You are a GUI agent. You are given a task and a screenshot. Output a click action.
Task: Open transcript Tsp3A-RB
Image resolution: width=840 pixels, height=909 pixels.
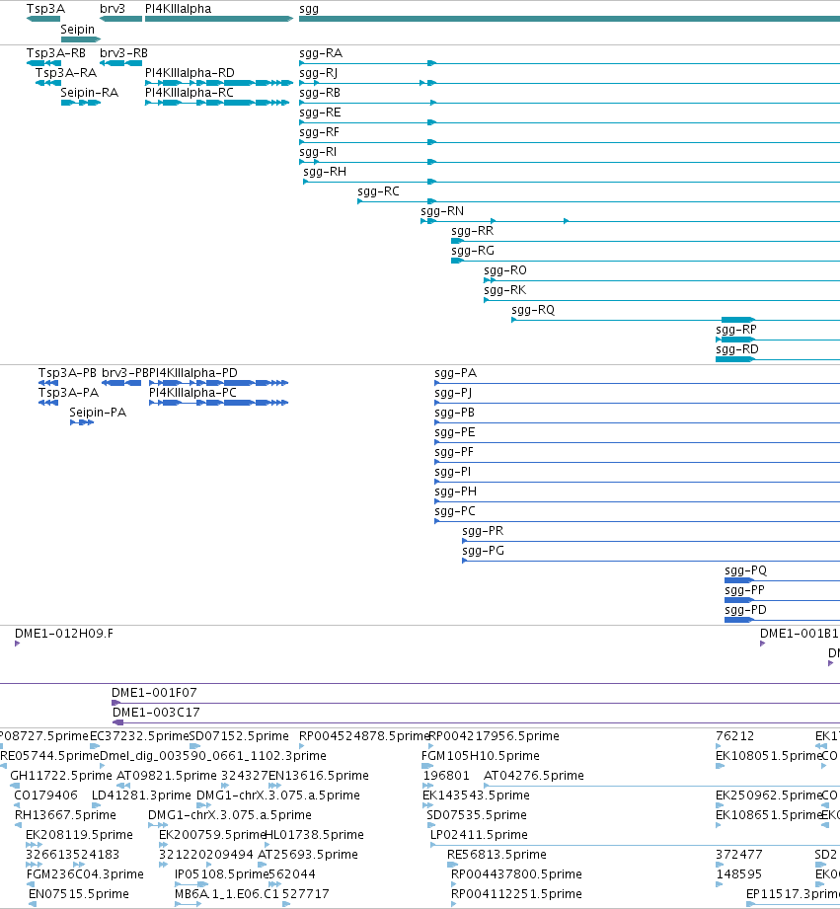55,53
